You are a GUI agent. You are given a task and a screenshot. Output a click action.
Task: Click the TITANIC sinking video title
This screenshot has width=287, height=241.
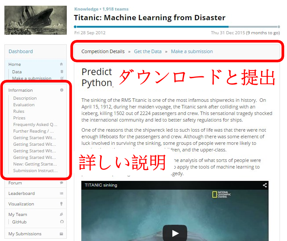101,185
